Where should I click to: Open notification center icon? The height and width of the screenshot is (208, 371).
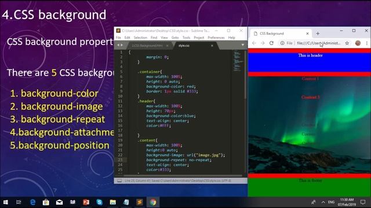pyautogui.click(x=363, y=202)
